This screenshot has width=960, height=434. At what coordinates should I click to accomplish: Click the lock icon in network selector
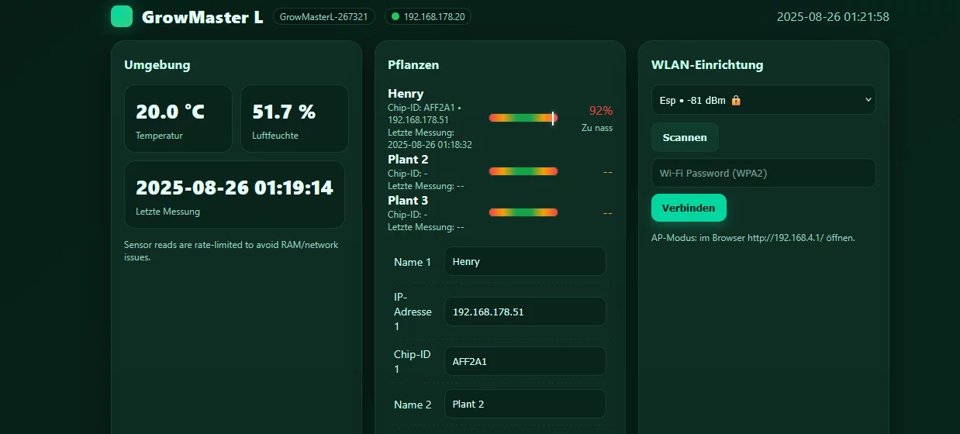coord(736,100)
